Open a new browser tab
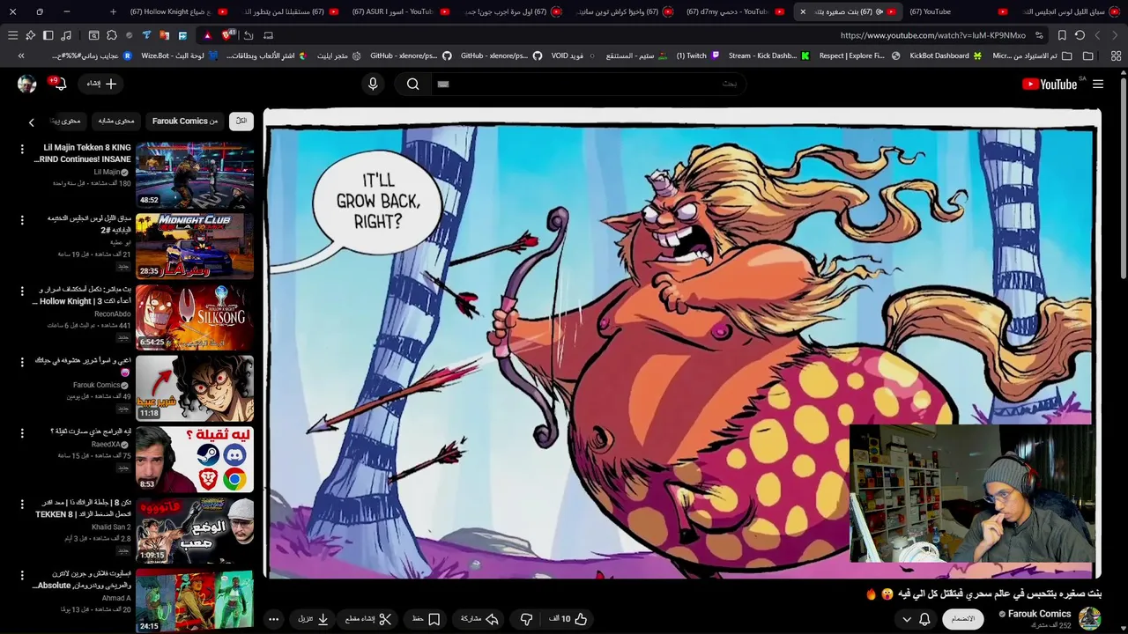Viewport: 1128px width, 634px height. (113, 11)
